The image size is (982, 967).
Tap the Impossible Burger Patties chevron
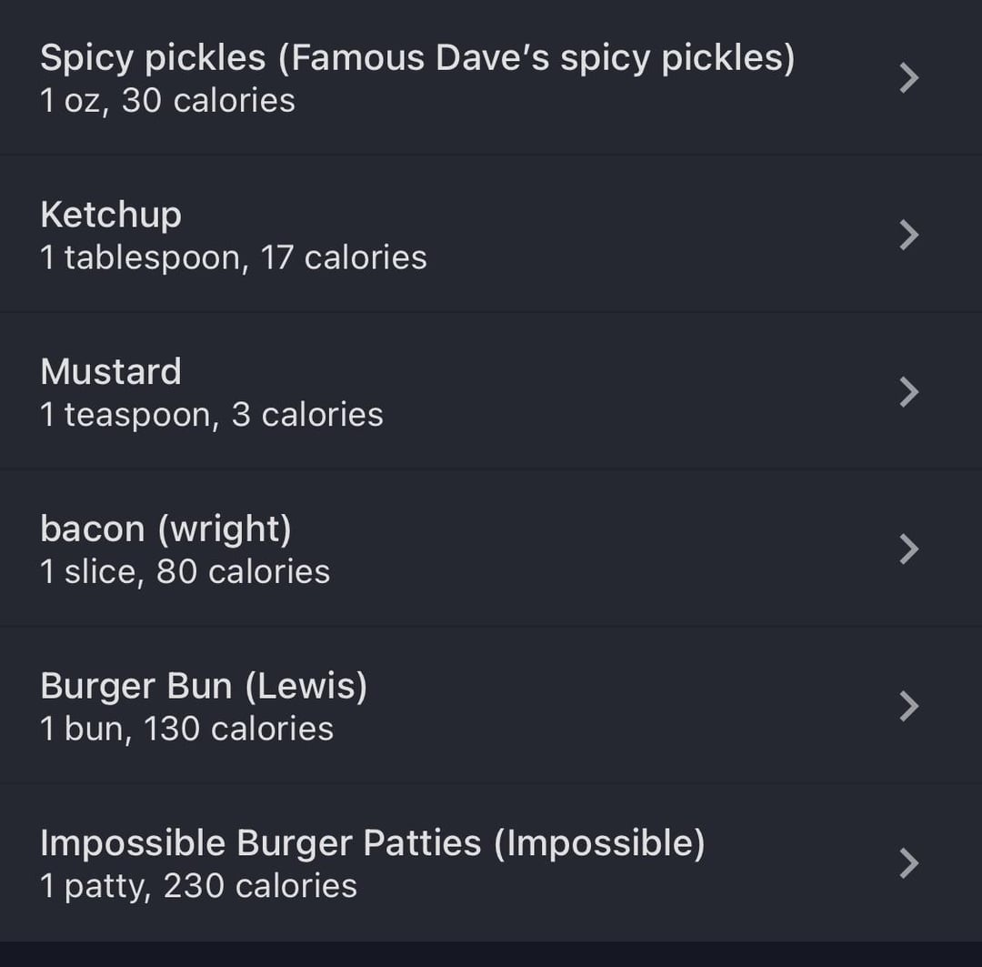[908, 863]
